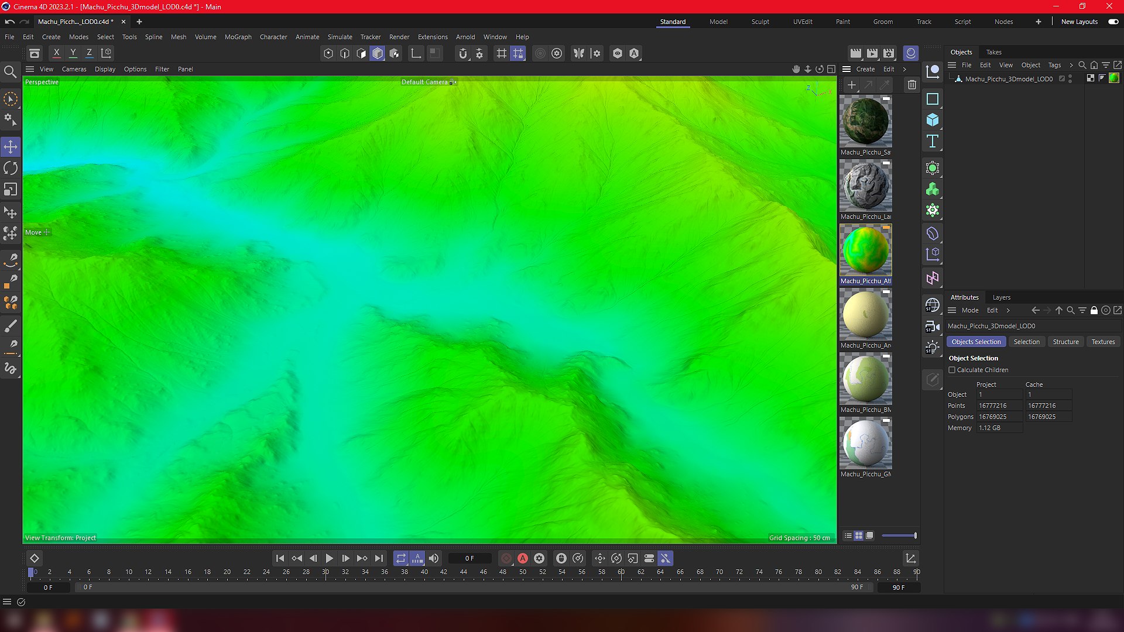This screenshot has height=632, width=1124.
Task: Enable Autokeying red button
Action: point(523,558)
